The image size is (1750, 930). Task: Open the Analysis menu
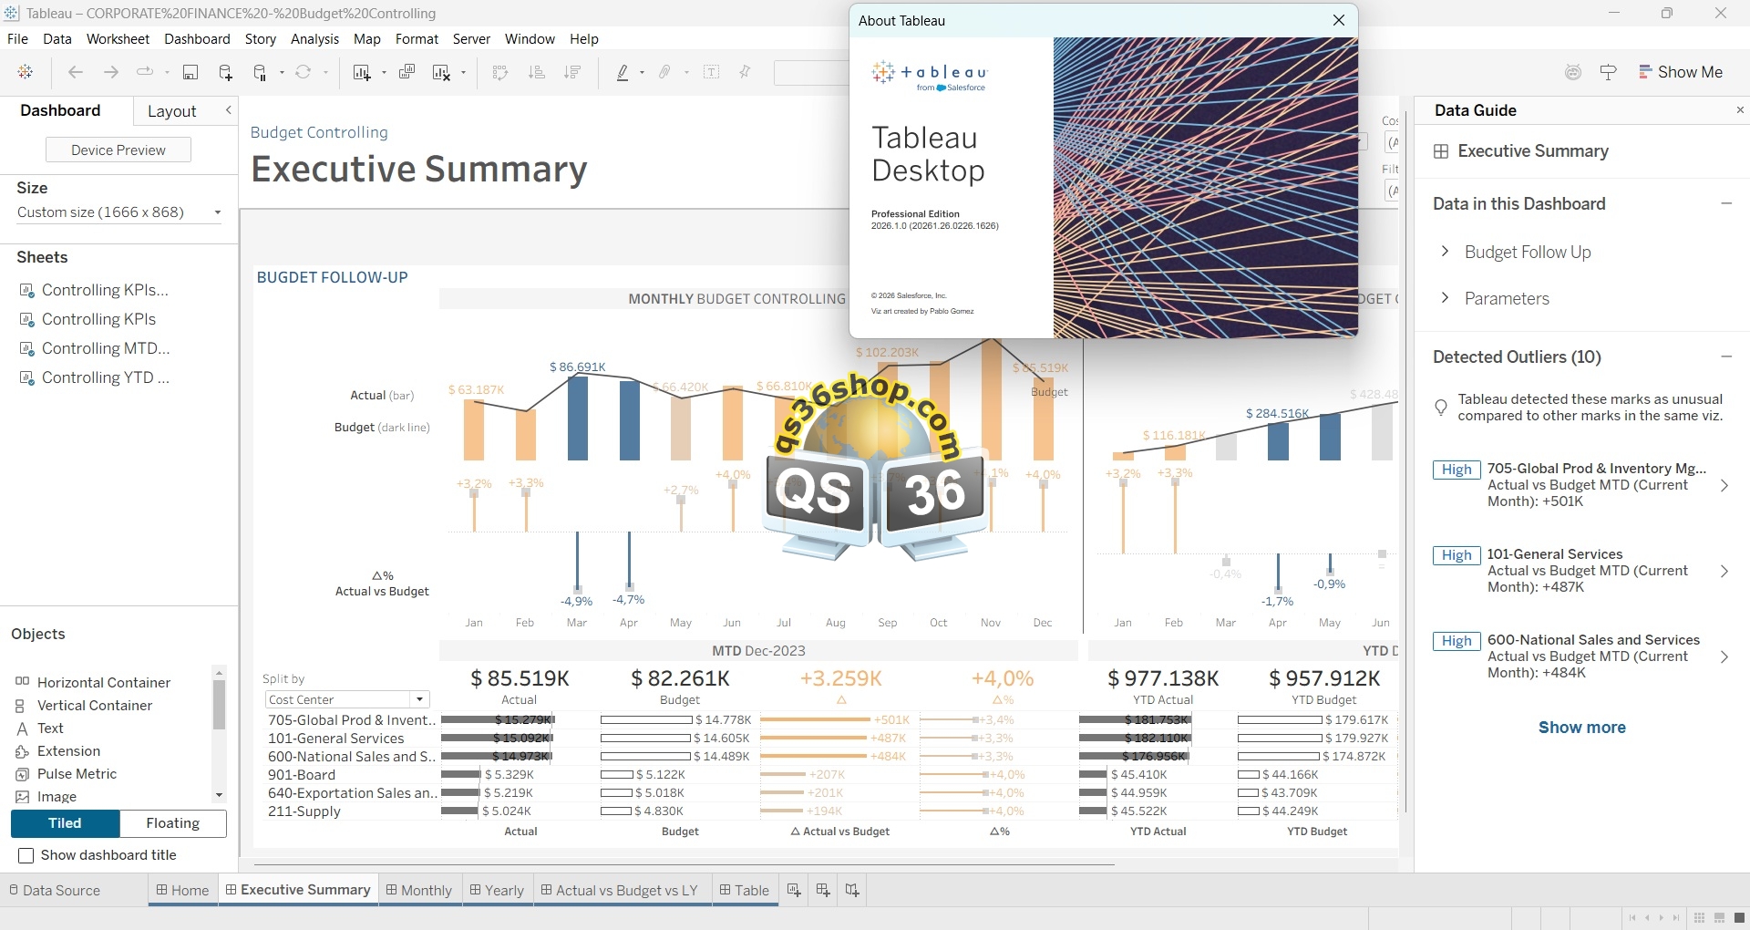pyautogui.click(x=314, y=39)
